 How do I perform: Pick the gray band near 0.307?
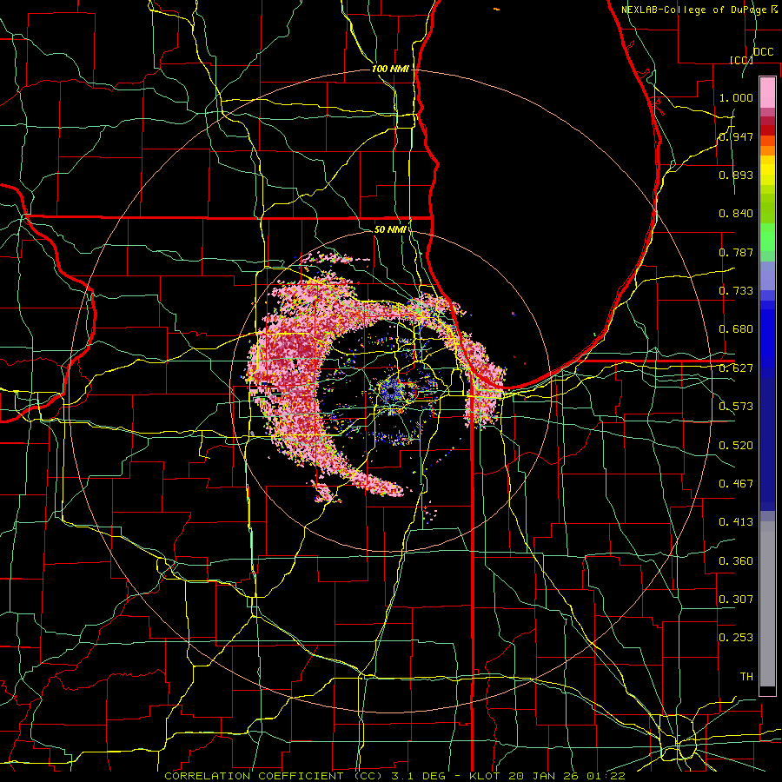click(x=767, y=604)
